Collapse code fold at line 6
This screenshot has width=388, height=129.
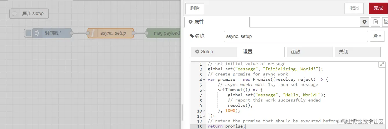click(204, 90)
